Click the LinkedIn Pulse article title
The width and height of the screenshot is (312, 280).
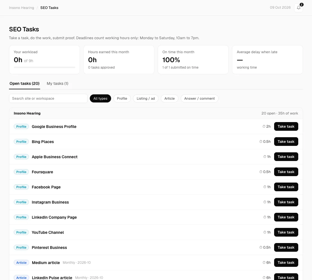52,277
